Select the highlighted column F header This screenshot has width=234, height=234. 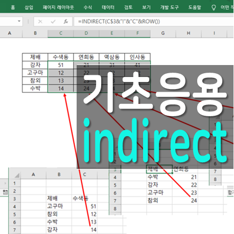pos(137,33)
